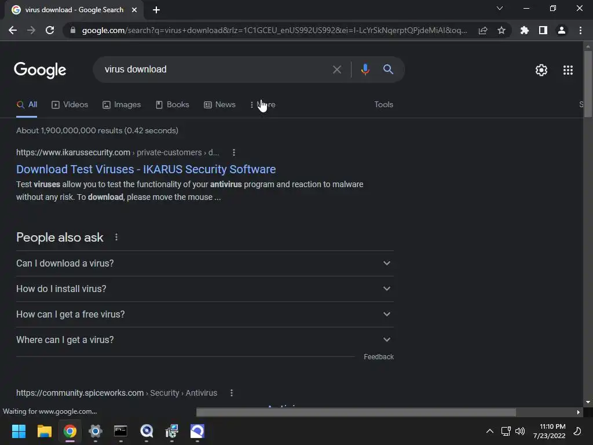Submit search with magnifier icon

(x=388, y=70)
